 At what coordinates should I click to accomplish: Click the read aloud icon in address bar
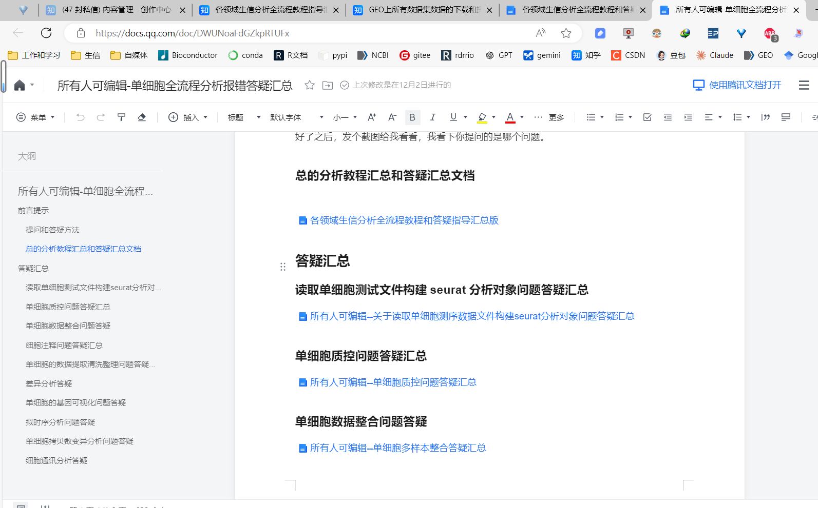click(x=541, y=33)
